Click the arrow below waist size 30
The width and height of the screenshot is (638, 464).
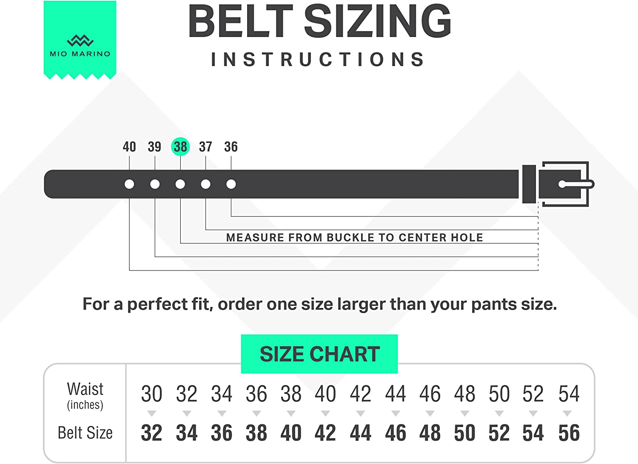click(x=151, y=413)
